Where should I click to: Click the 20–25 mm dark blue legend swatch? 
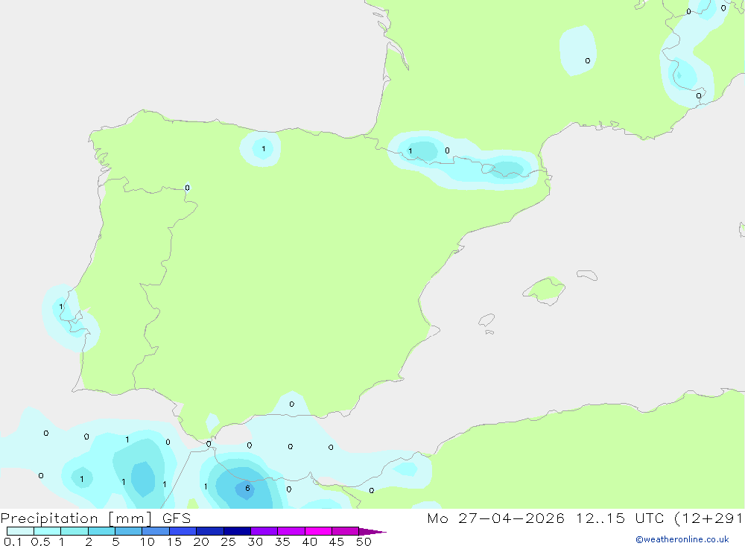[210, 531]
